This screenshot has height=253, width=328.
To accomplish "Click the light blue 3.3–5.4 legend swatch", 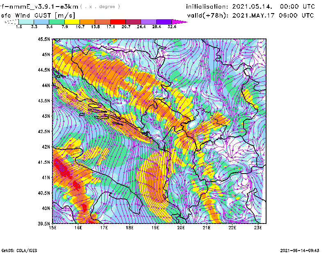I will [x=41, y=22].
